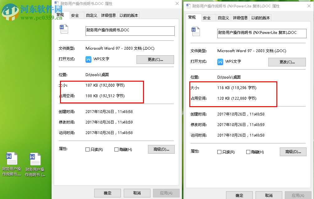
Task: Open the NXPowerLite 复本 desktop file icon
Action: 35,159
